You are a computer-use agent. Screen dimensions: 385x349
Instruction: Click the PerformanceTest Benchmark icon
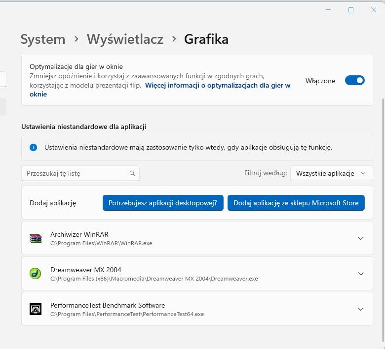point(36,309)
